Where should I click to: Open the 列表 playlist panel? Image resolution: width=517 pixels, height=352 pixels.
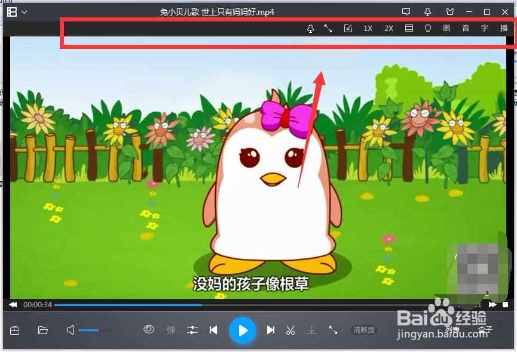click(452, 329)
